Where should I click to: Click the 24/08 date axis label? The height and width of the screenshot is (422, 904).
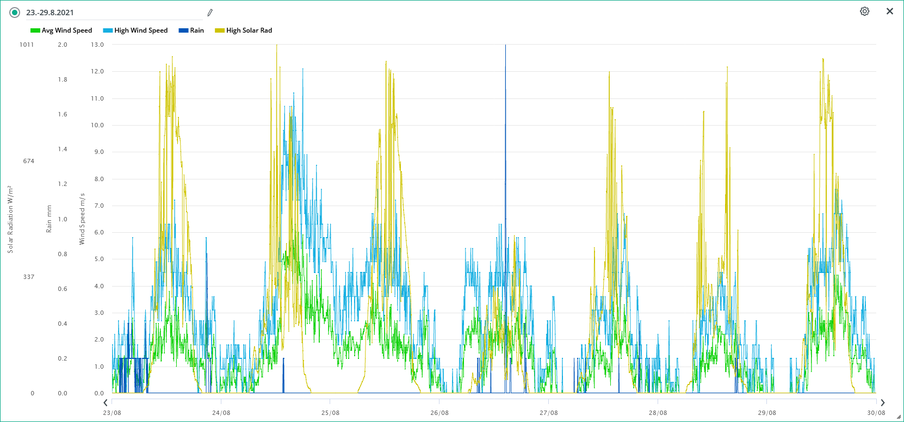pyautogui.click(x=221, y=413)
